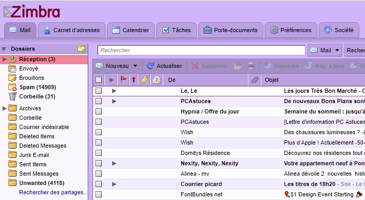The image size is (365, 200).
Task: Click the Unwanted folder icon
Action: 12,183
